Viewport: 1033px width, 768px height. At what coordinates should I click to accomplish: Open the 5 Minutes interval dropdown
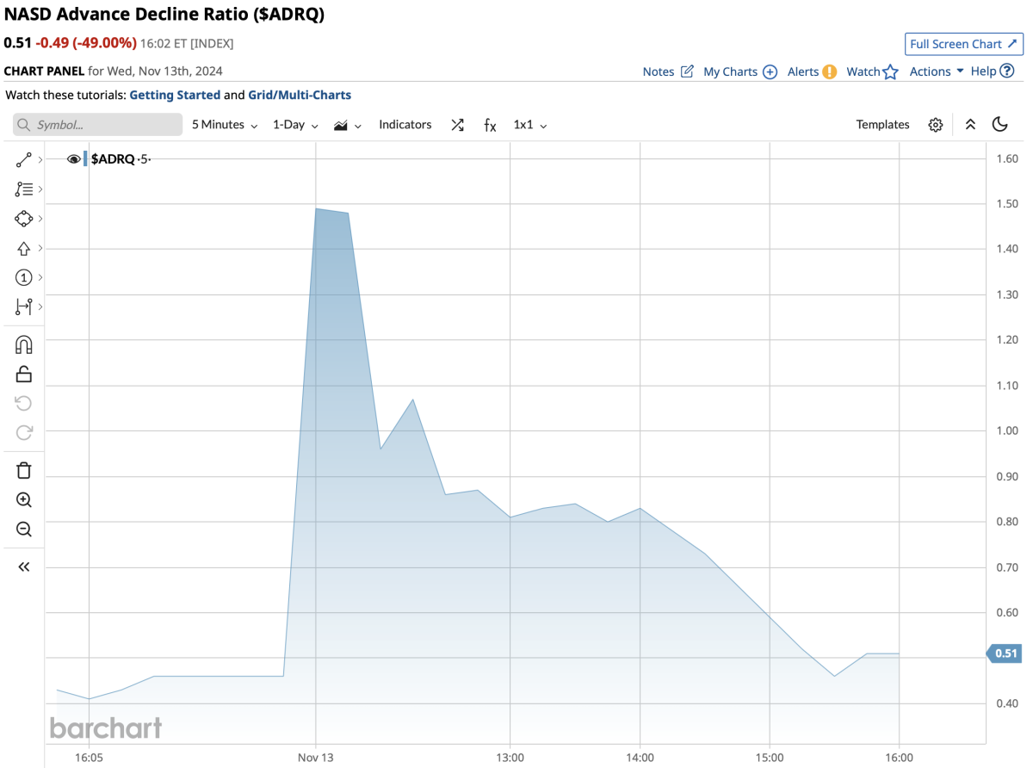(x=224, y=125)
